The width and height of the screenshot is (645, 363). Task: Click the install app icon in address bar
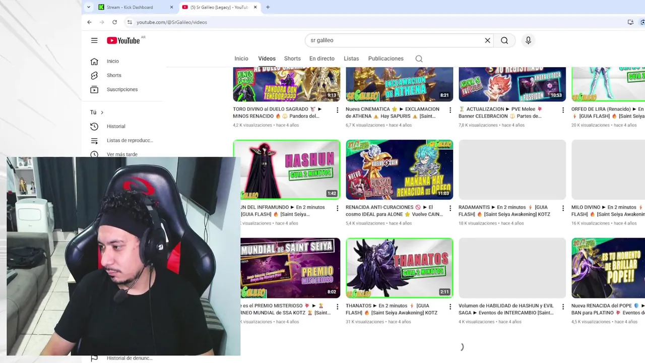630,22
